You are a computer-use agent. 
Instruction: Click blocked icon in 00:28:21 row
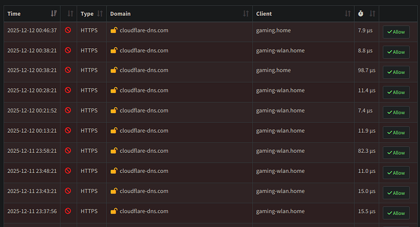click(x=68, y=90)
